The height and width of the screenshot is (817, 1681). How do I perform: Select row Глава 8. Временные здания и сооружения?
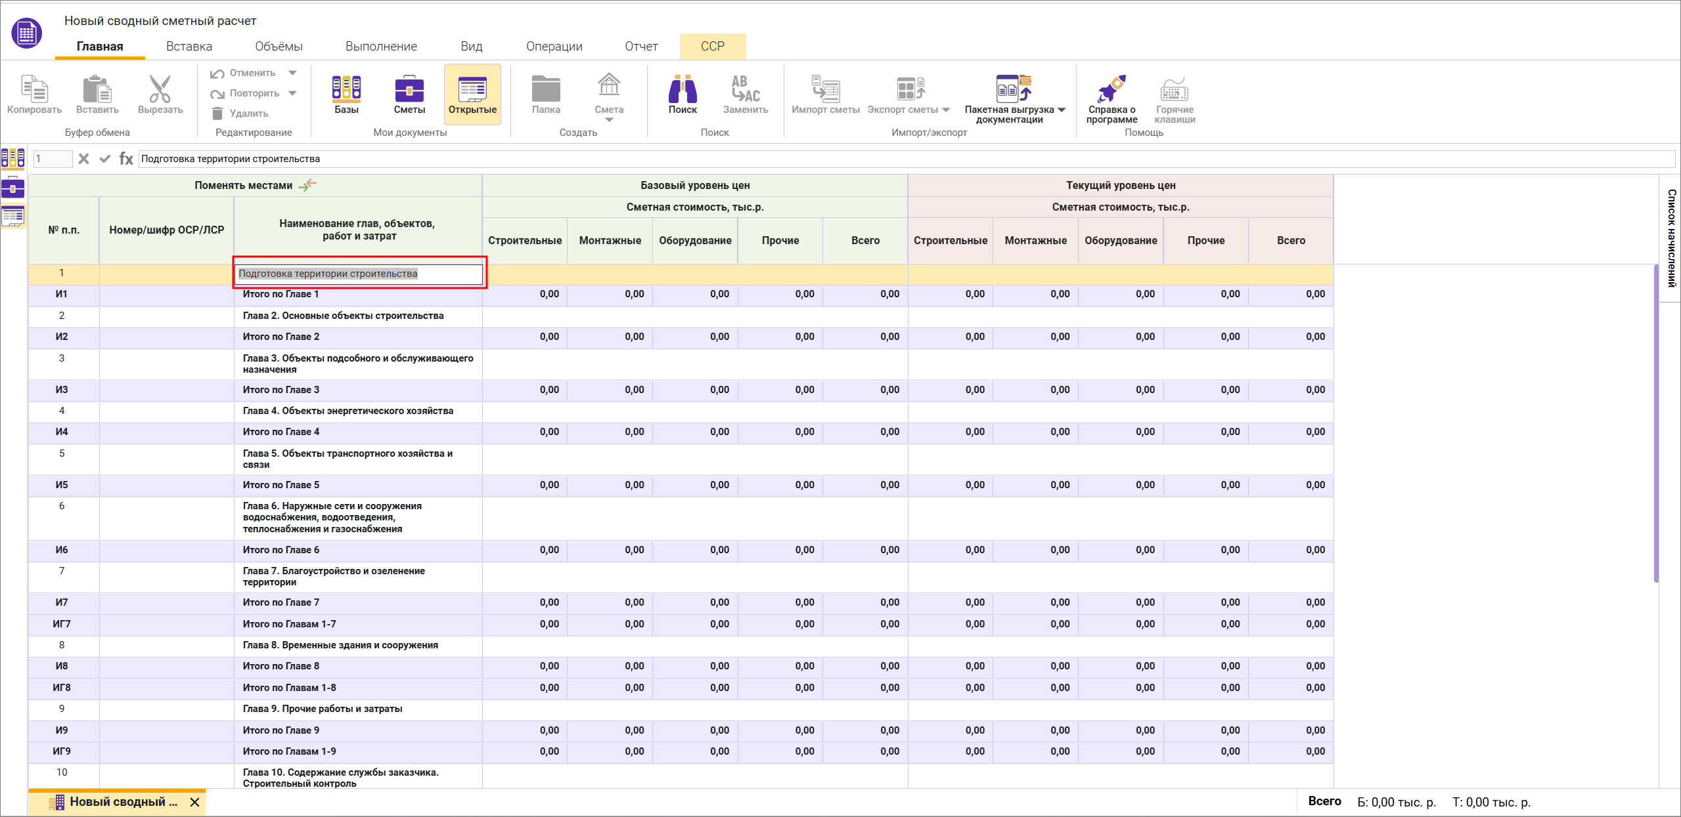pos(681,646)
